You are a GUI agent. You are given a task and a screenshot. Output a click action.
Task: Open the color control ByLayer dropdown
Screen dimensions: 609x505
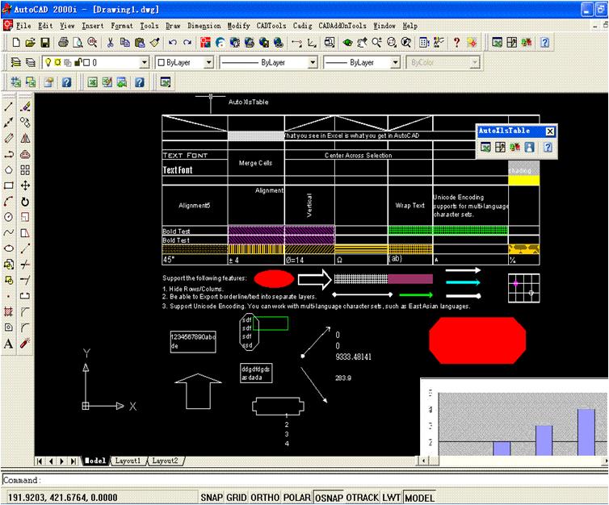pos(209,62)
